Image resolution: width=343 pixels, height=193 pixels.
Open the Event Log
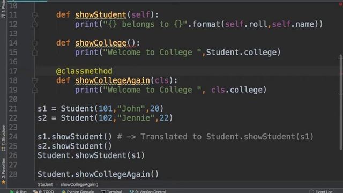321,191
